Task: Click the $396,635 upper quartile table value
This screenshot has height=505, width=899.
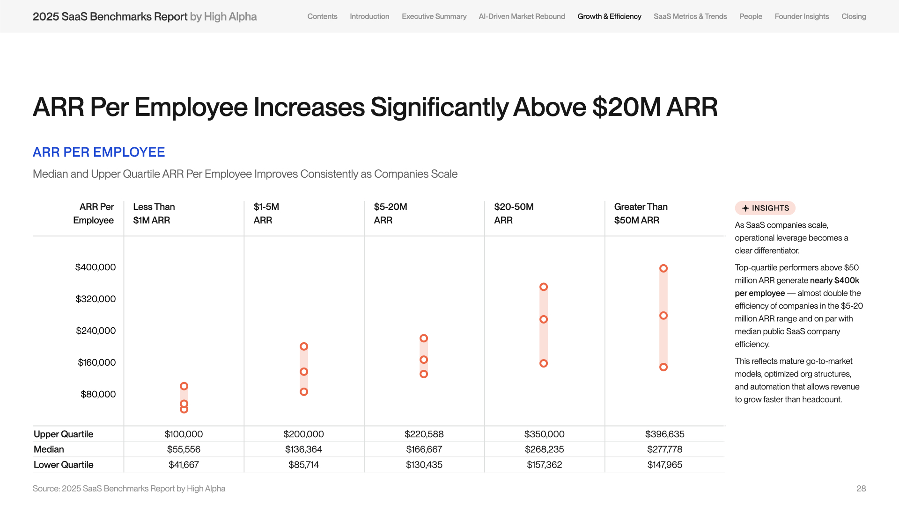Action: tap(664, 434)
